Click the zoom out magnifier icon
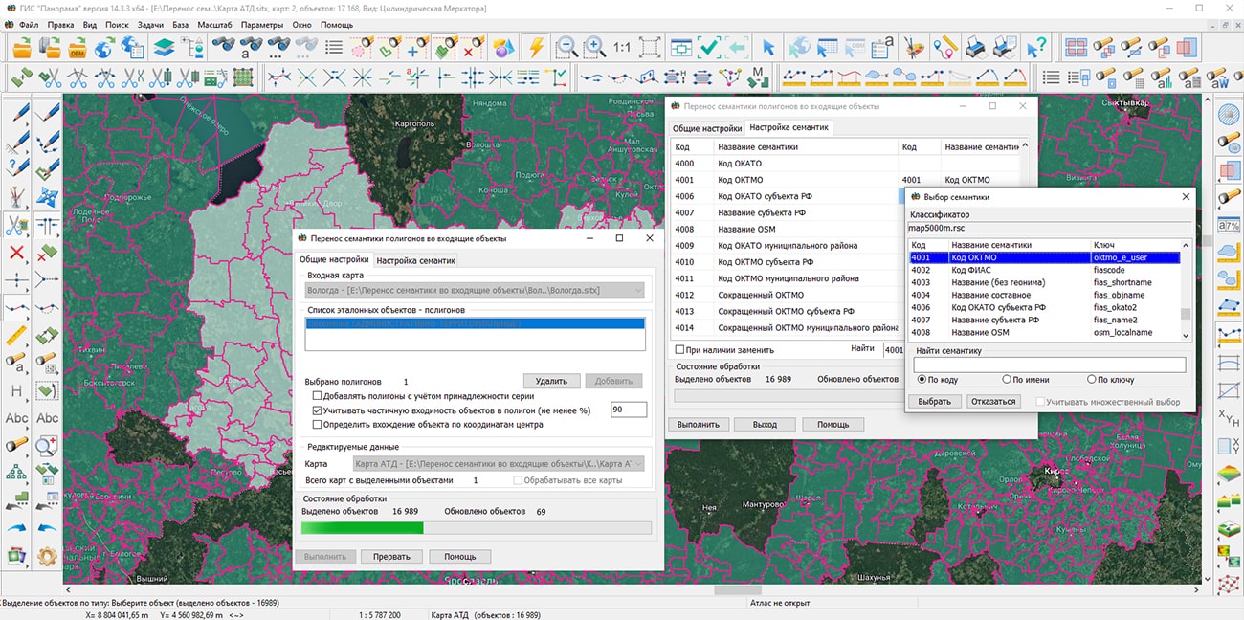Viewport: 1244px width, 620px height. pyautogui.click(x=566, y=47)
